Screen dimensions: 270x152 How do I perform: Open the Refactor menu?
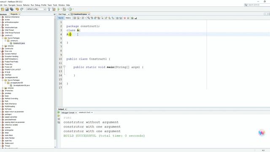pos(26,5)
